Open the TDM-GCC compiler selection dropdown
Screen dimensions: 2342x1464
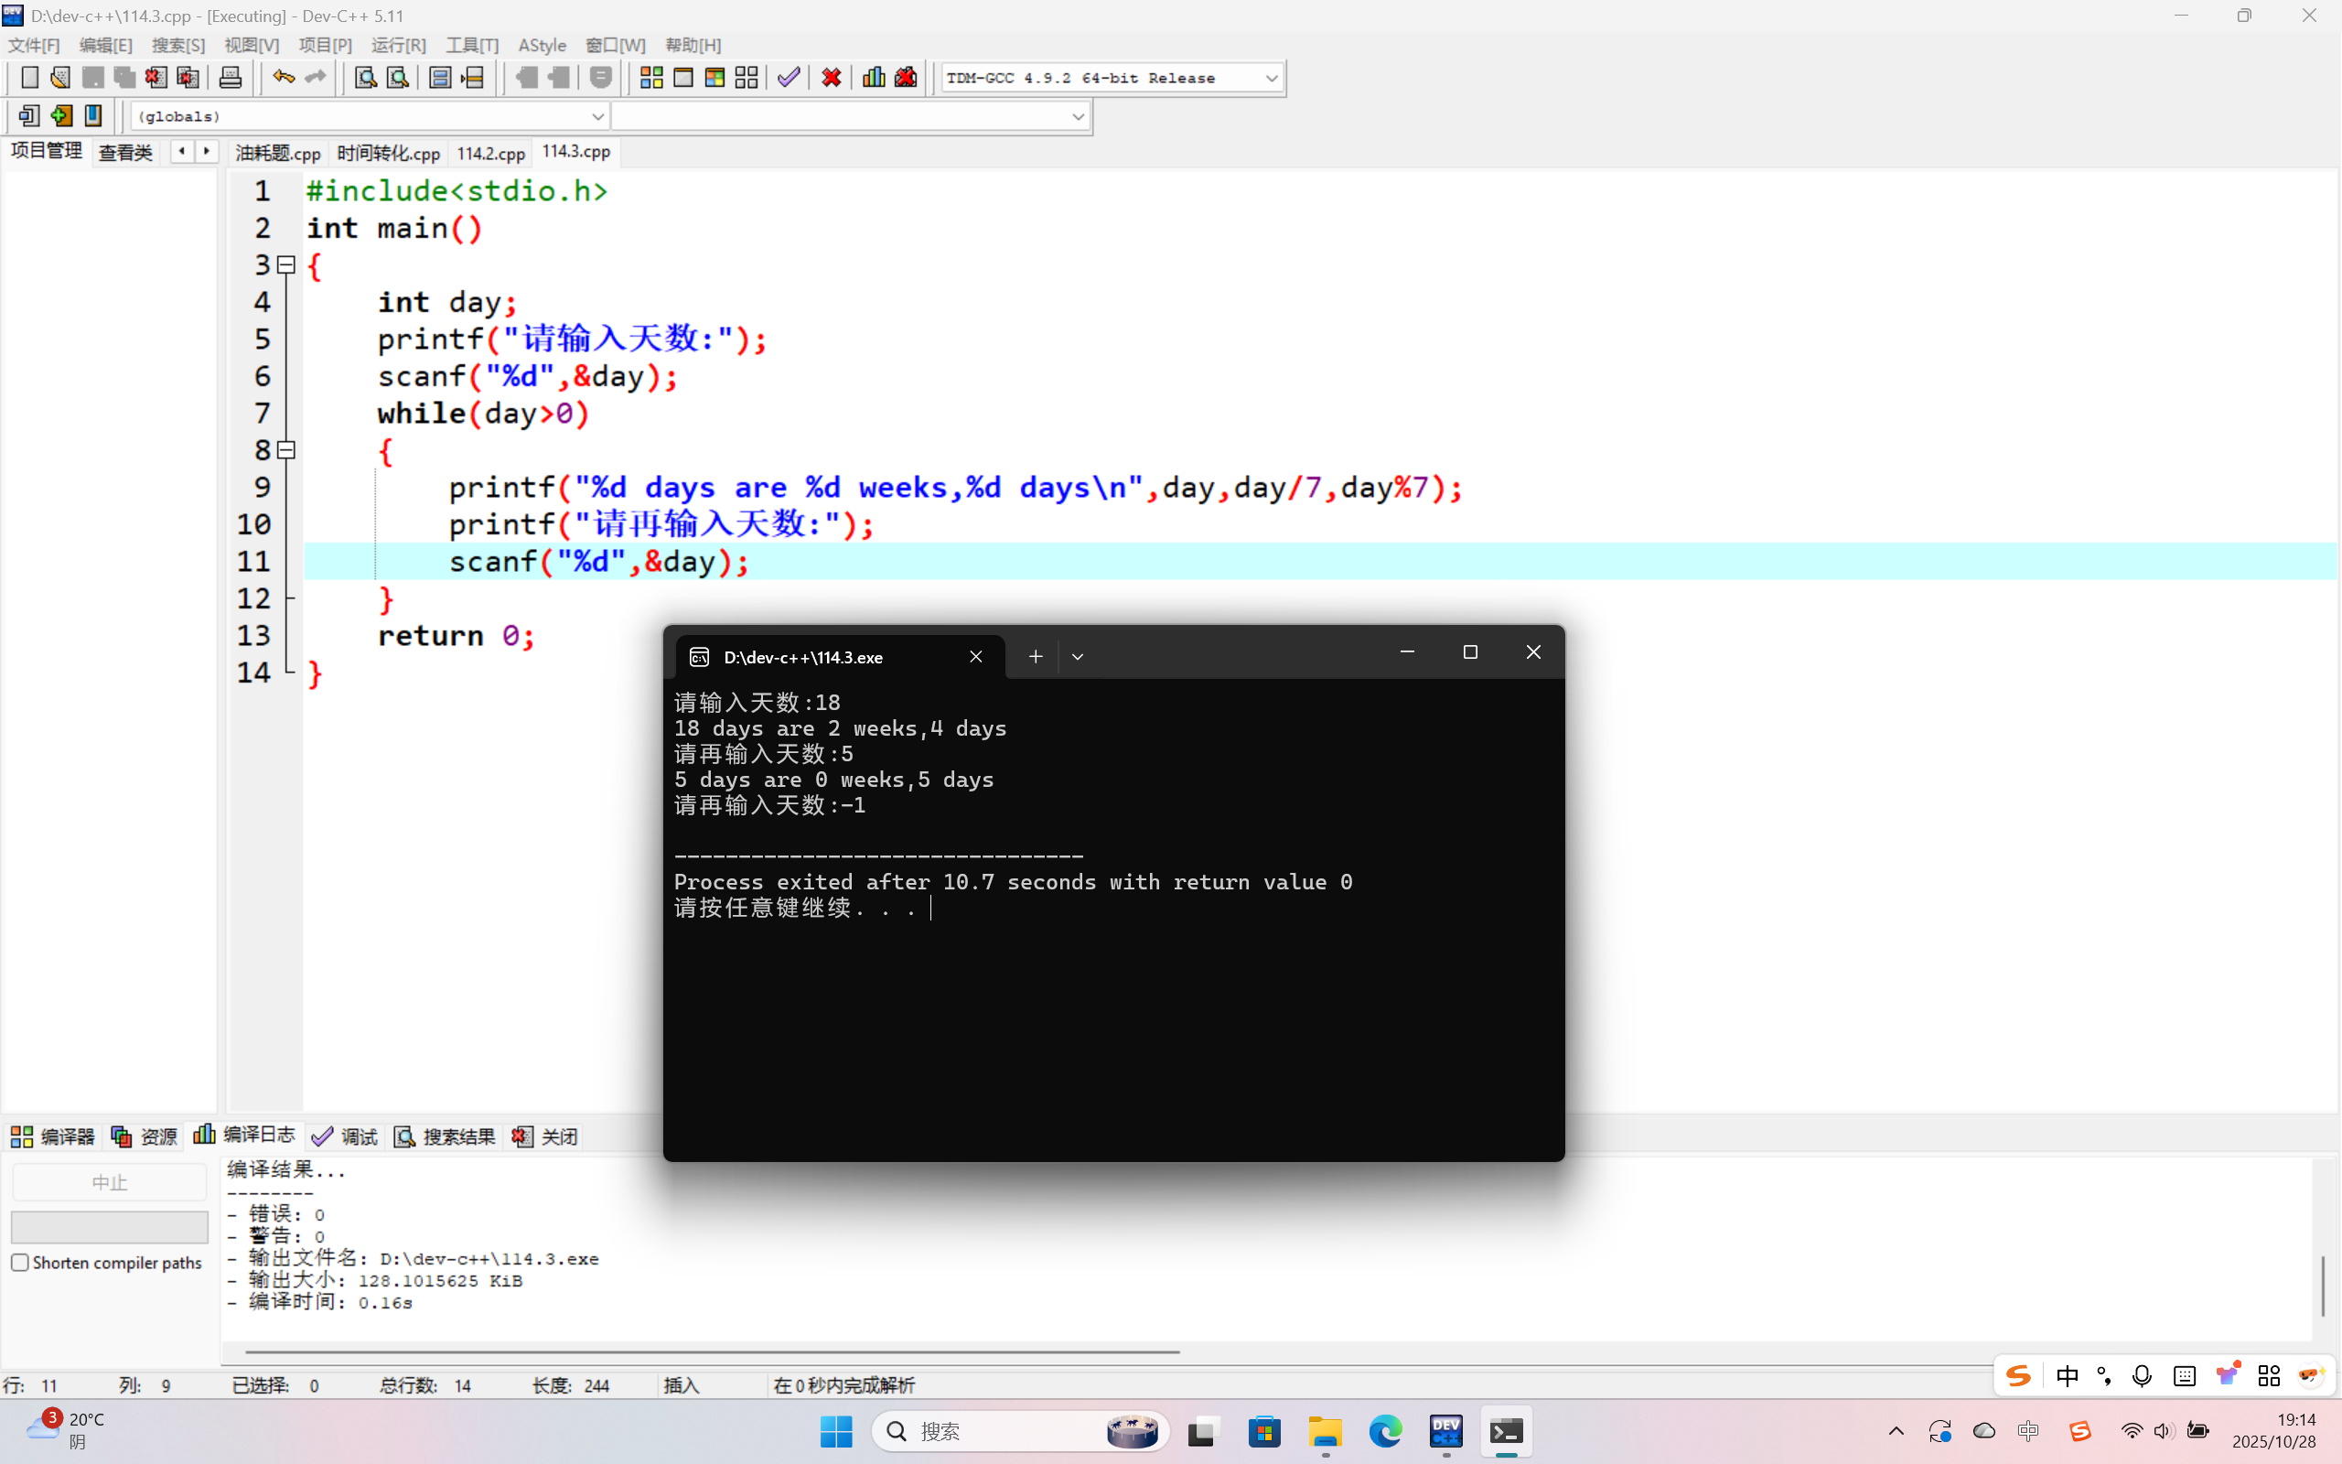(x=1271, y=78)
